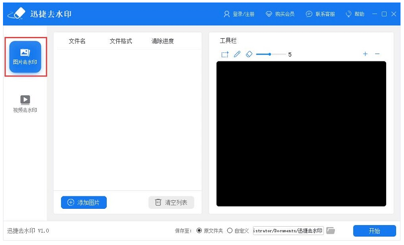
Task: Click the 开始 start button
Action: click(x=374, y=231)
